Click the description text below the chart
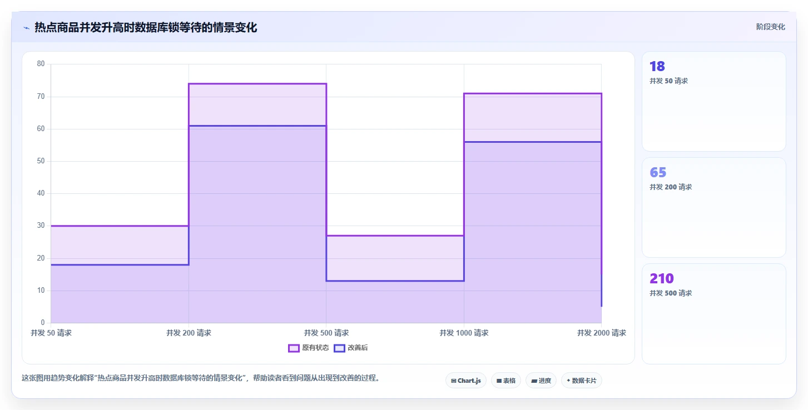Image resolution: width=808 pixels, height=410 pixels. (x=201, y=378)
